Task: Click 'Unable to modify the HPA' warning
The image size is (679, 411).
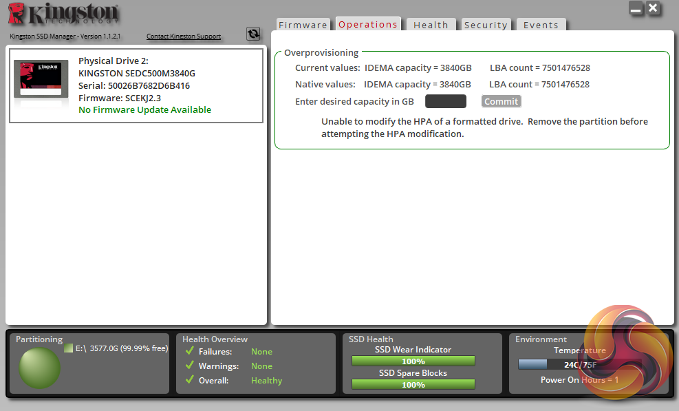Action: click(484, 127)
